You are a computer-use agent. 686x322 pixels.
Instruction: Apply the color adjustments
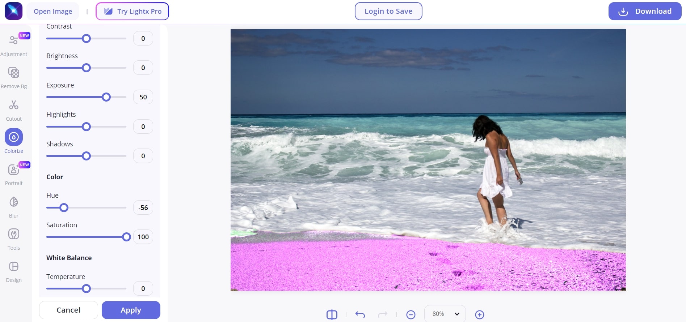(131, 310)
